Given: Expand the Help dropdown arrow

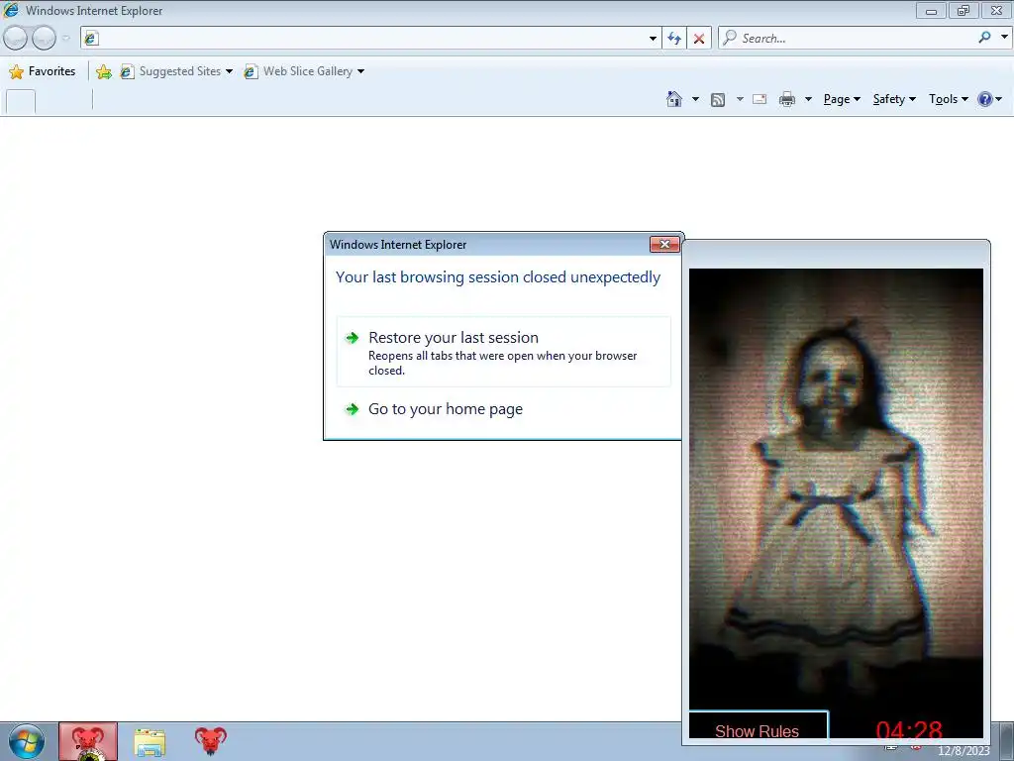Looking at the screenshot, I should (x=998, y=99).
